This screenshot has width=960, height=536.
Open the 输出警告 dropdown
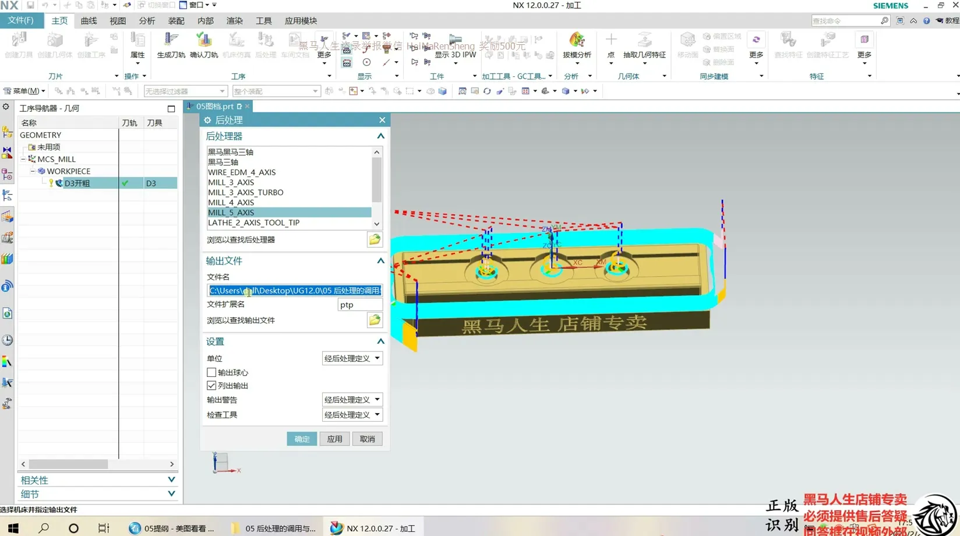(352, 400)
